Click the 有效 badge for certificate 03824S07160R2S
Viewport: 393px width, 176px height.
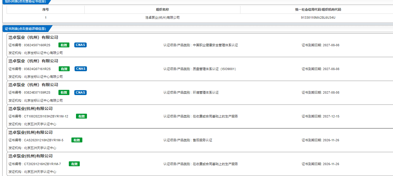coord(64,45)
